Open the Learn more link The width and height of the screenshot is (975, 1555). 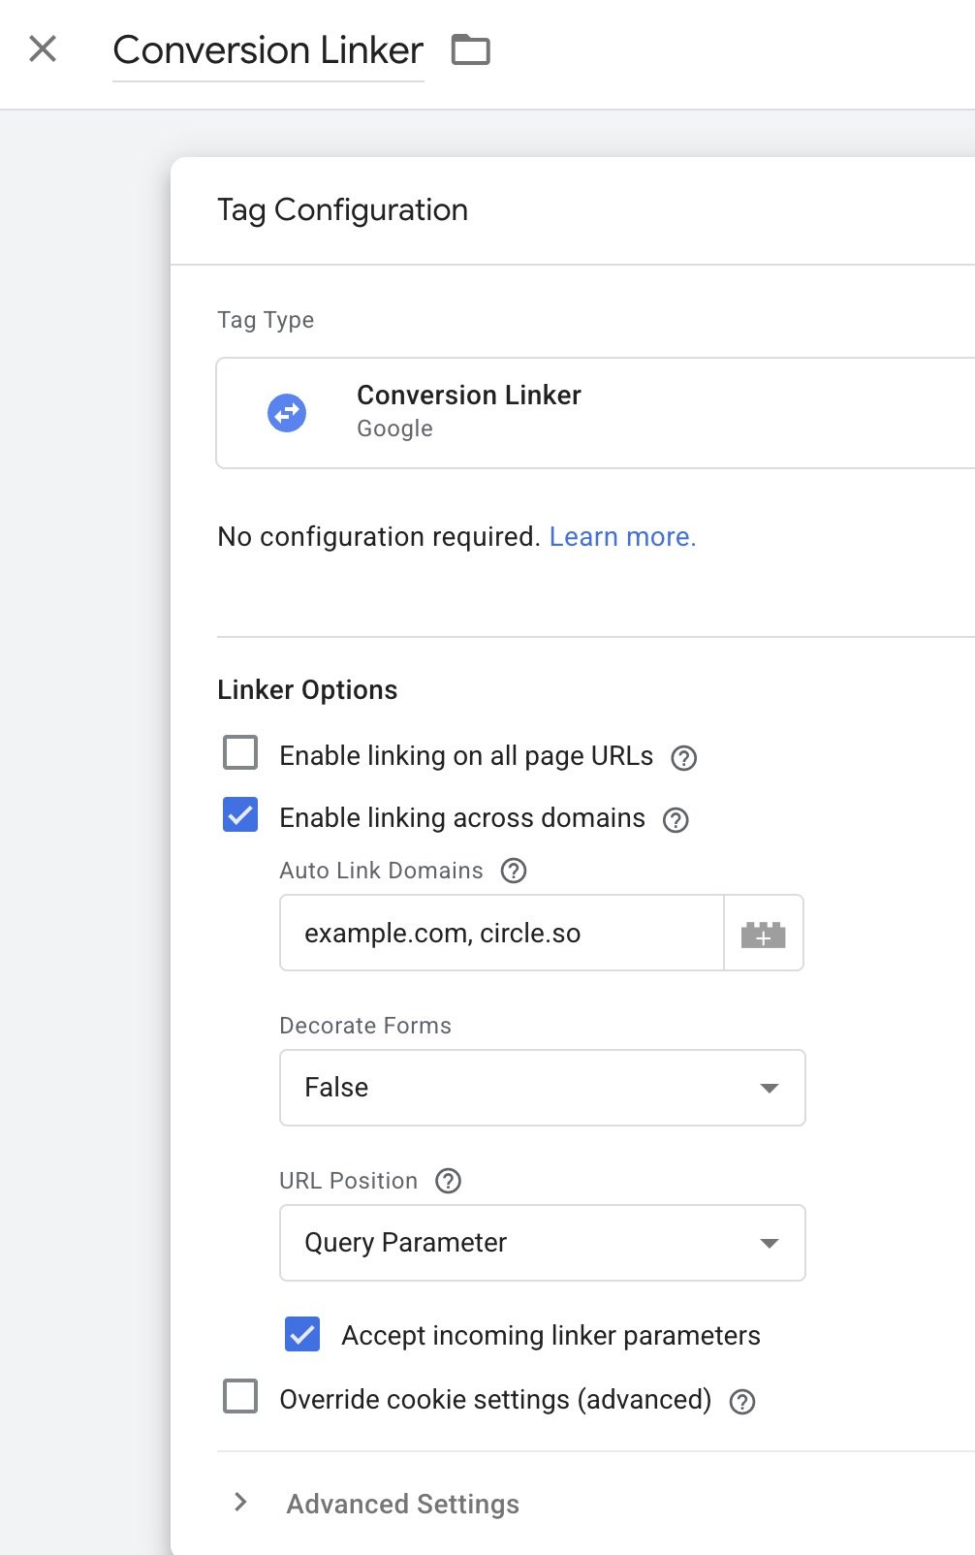coord(622,537)
